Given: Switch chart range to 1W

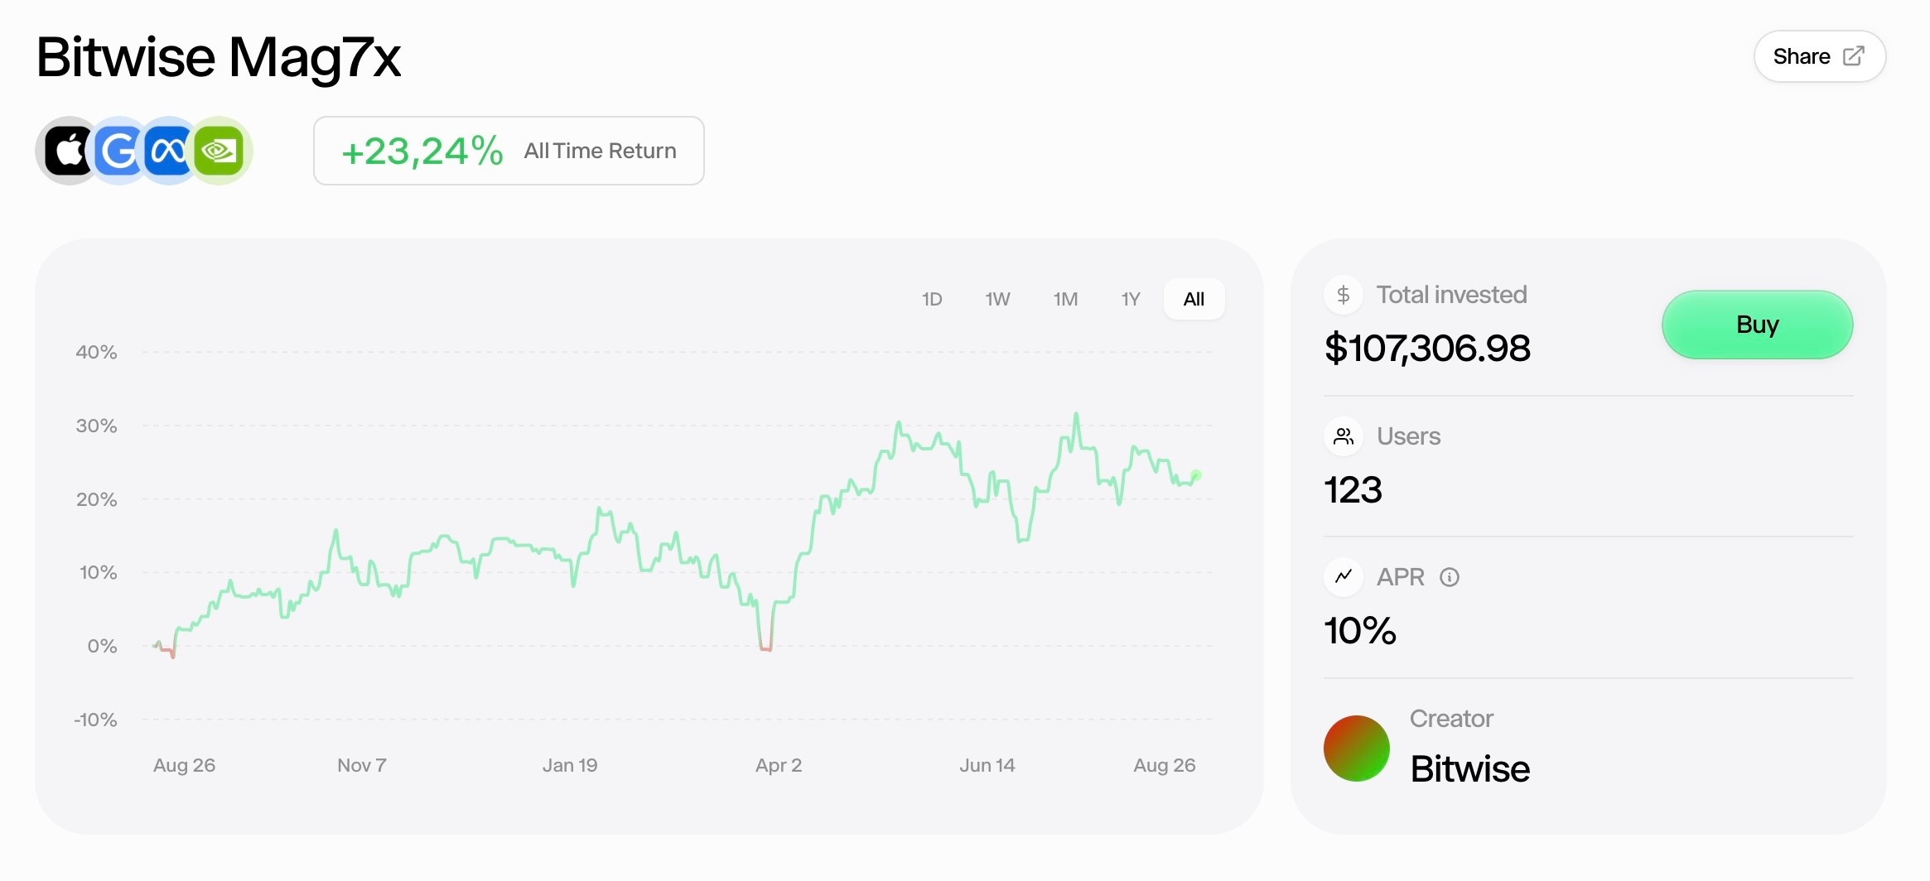Looking at the screenshot, I should 997,299.
